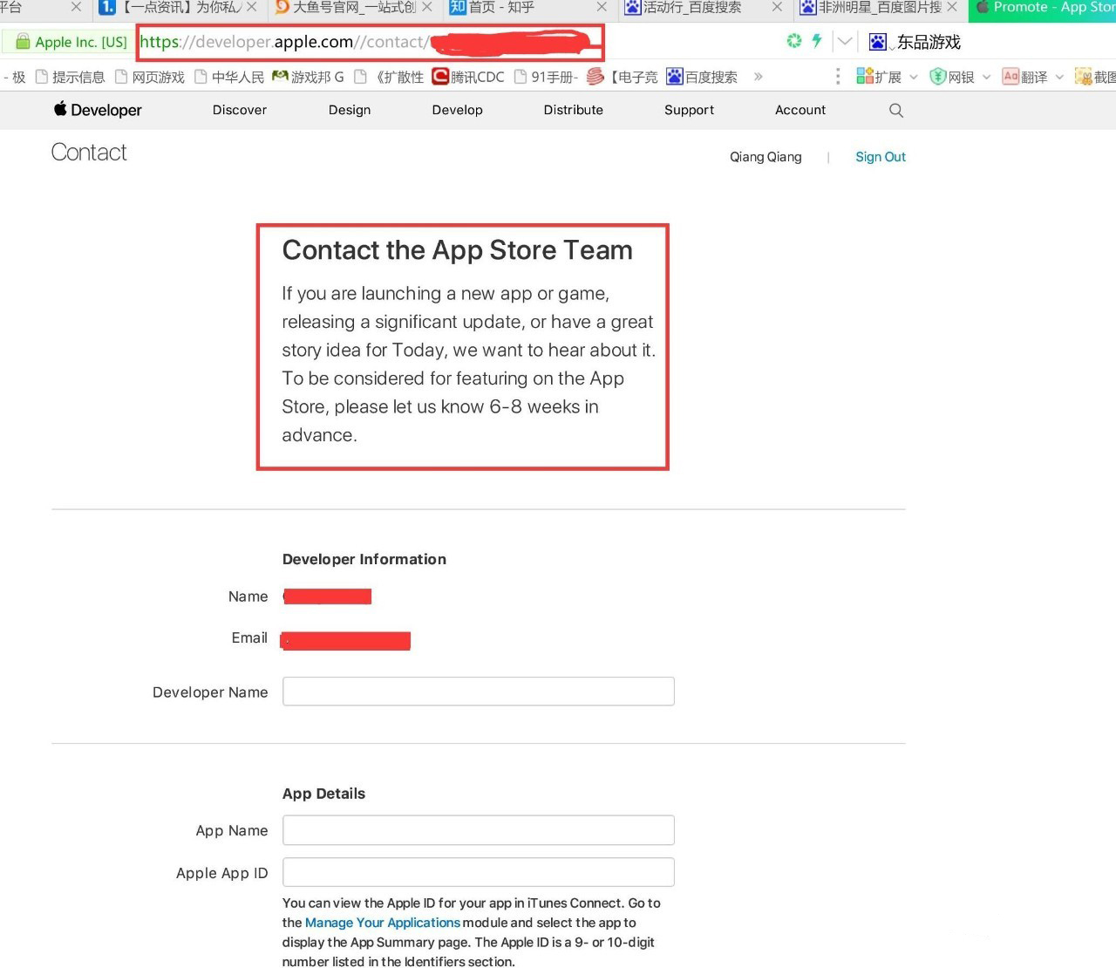Open the Support menu
The height and width of the screenshot is (968, 1116).
coord(690,110)
